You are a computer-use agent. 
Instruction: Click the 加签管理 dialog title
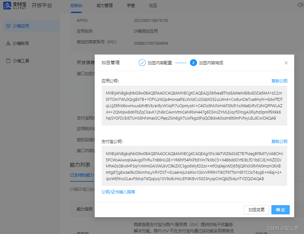tap(111, 62)
